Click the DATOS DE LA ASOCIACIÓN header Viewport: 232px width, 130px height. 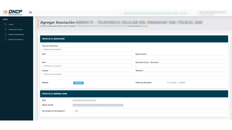[53, 39]
